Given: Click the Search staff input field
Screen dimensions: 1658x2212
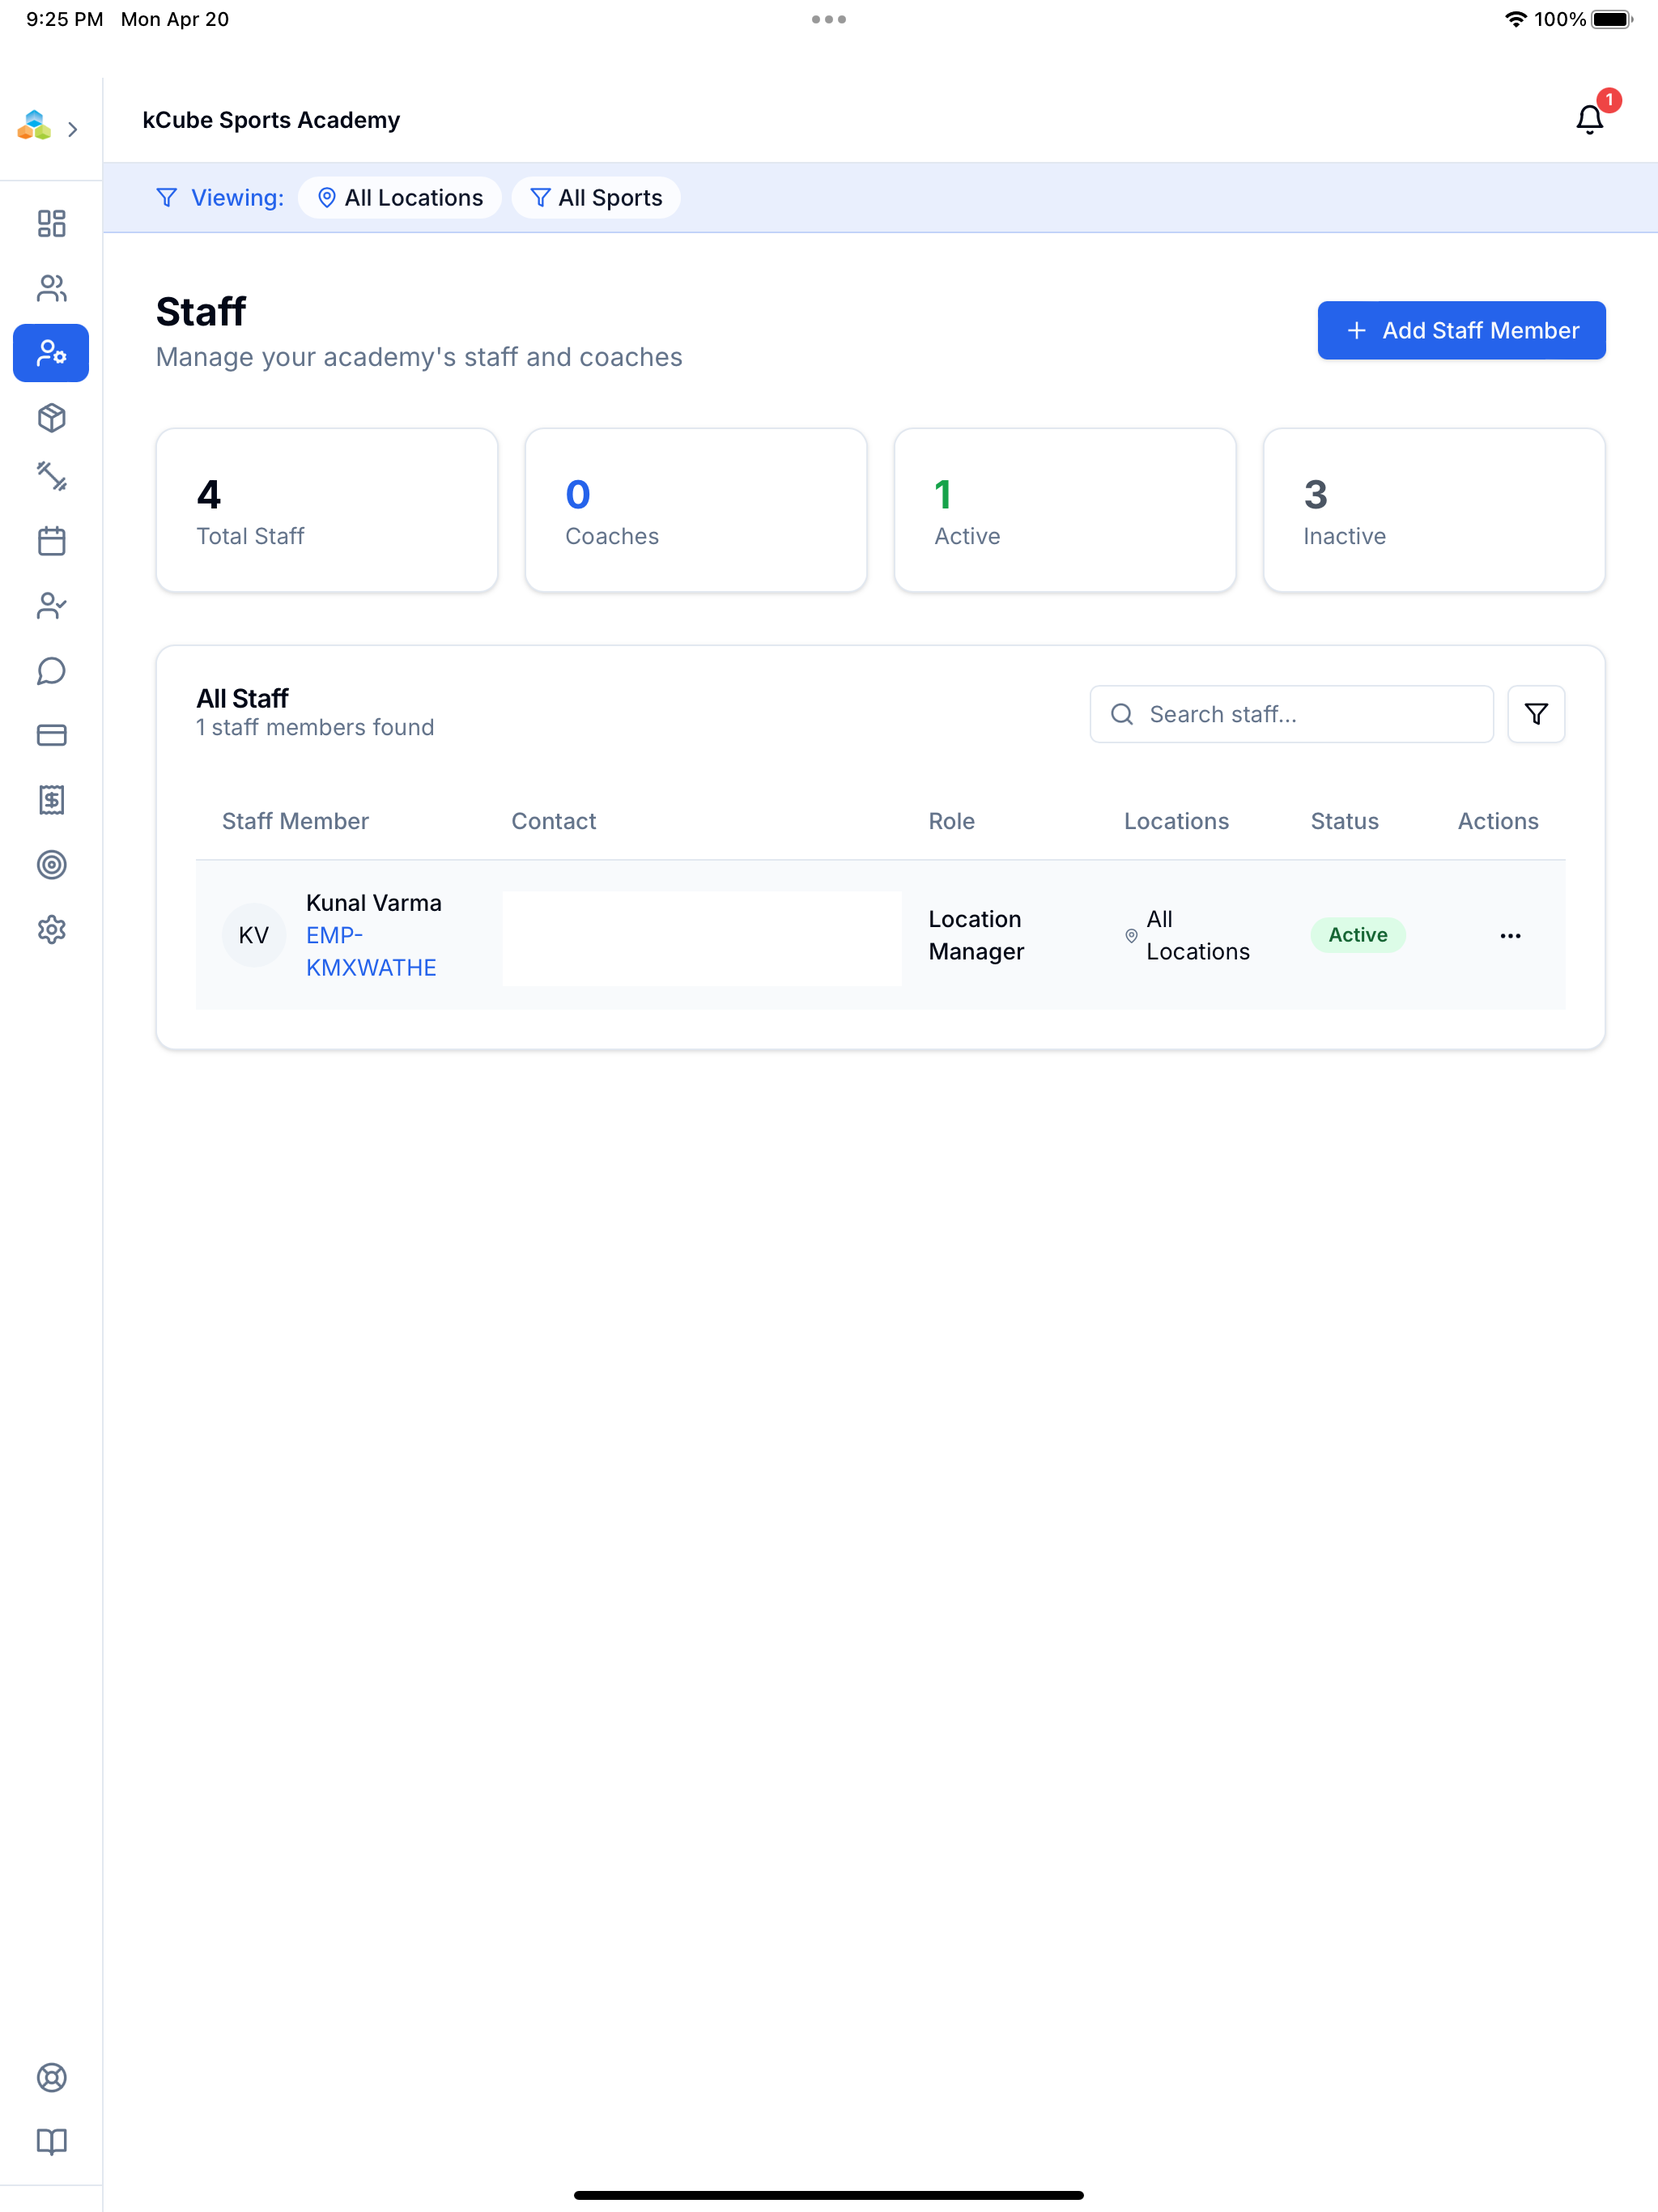Looking at the screenshot, I should click(1291, 714).
